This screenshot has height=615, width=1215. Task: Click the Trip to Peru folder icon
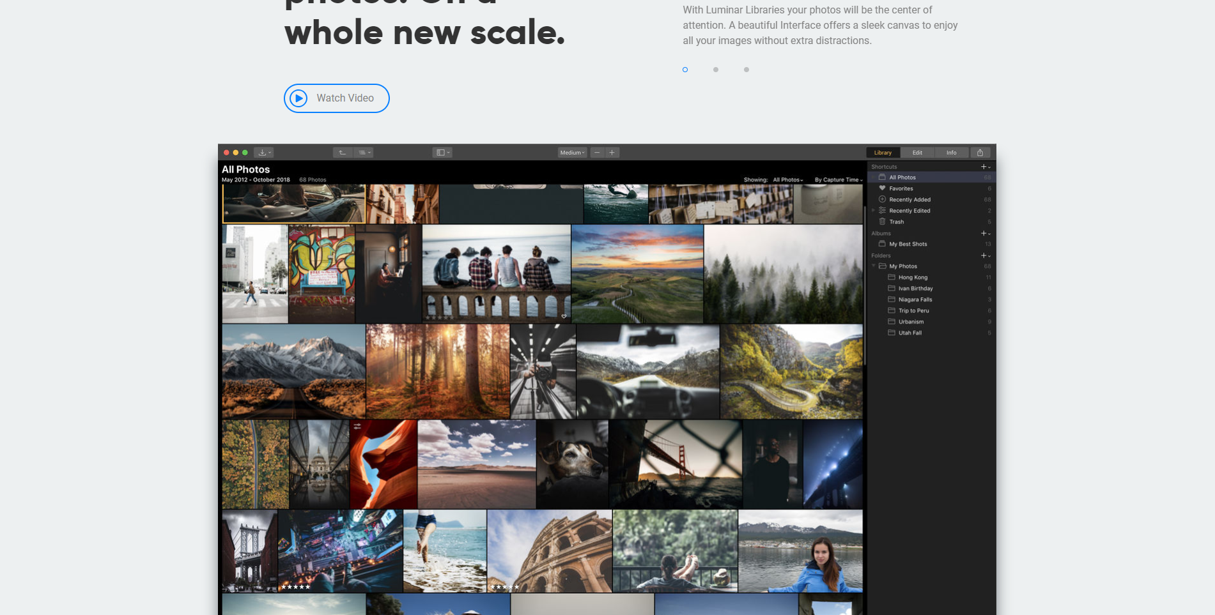tap(892, 310)
